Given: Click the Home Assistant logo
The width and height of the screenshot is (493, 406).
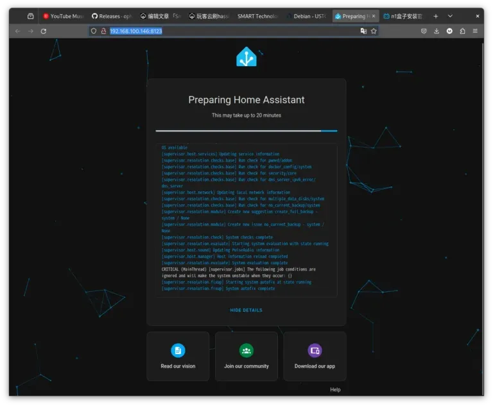Looking at the screenshot, I should (x=246, y=56).
